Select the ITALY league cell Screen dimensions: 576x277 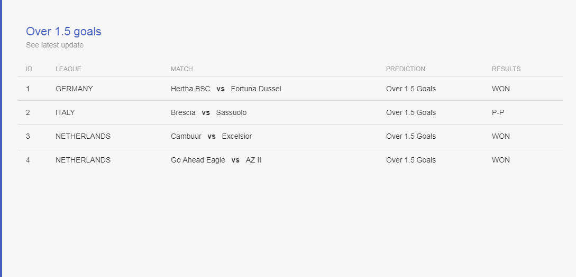65,112
